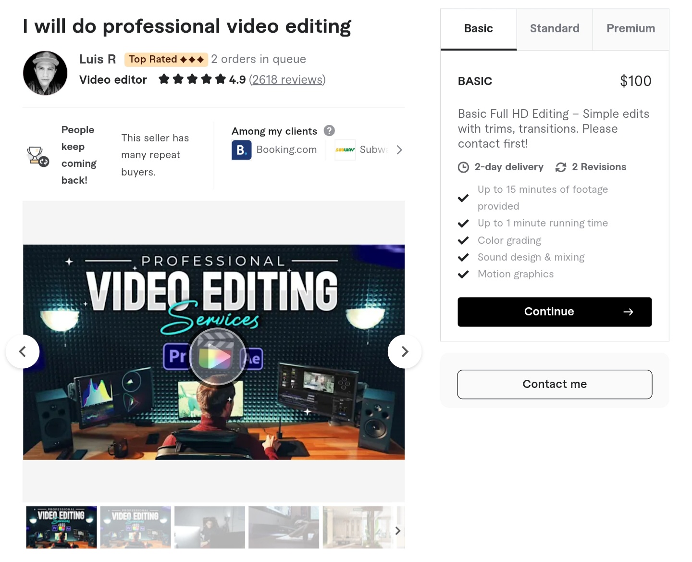
Task: Click the 2-day delivery clock icon
Action: pyautogui.click(x=463, y=167)
